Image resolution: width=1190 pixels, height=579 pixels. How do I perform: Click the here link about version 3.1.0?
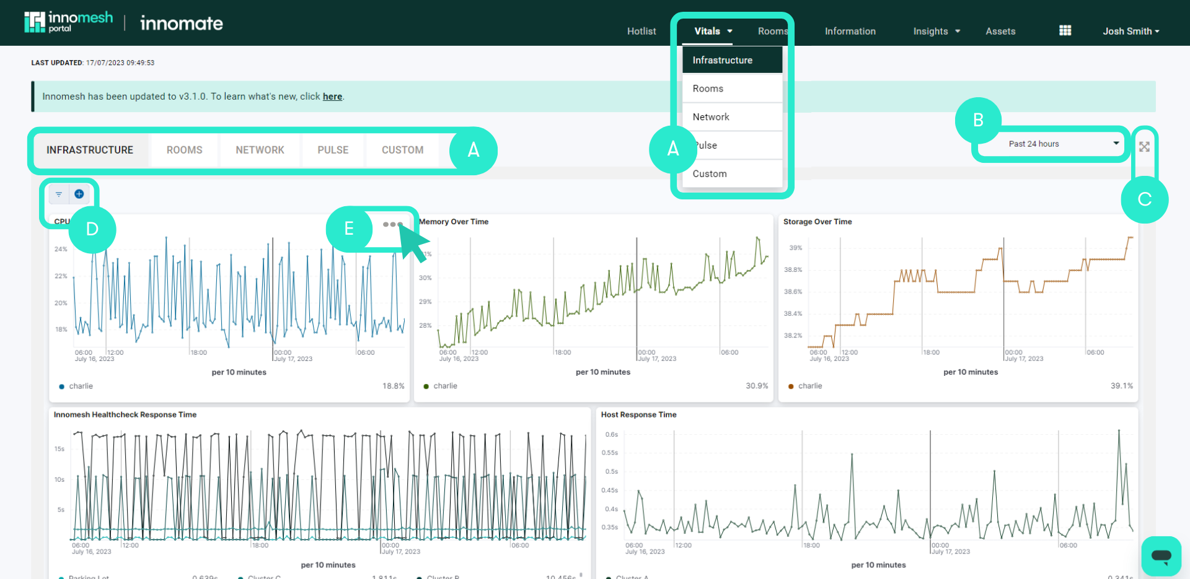click(332, 96)
